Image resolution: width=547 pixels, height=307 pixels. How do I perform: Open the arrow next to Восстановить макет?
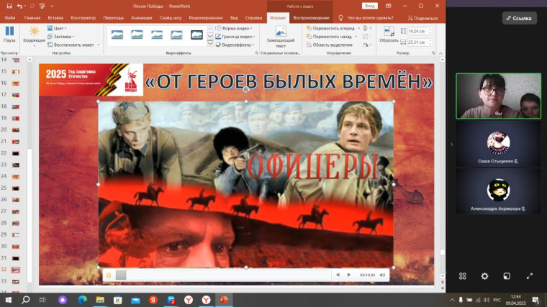(99, 45)
